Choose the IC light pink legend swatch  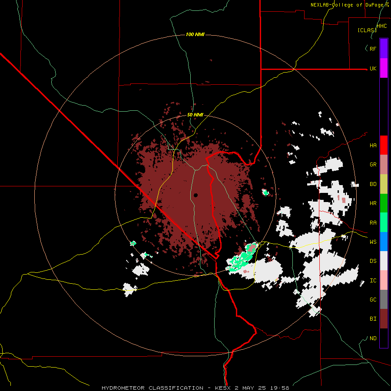(x=384, y=280)
